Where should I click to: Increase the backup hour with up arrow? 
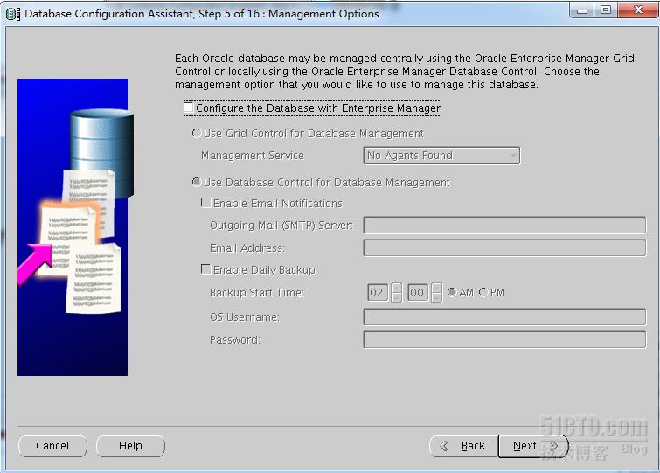(396, 288)
